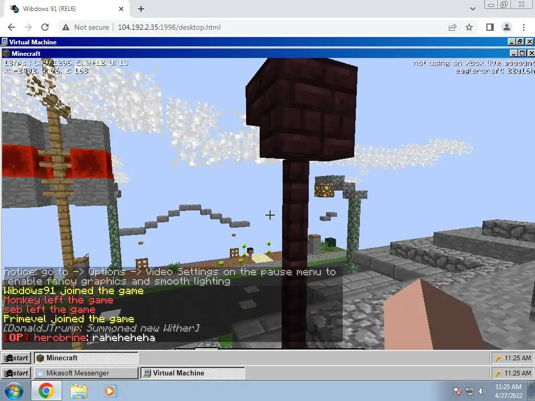The width and height of the screenshot is (535, 401).
Task: Open the Chrome profile menu
Action: point(507,27)
